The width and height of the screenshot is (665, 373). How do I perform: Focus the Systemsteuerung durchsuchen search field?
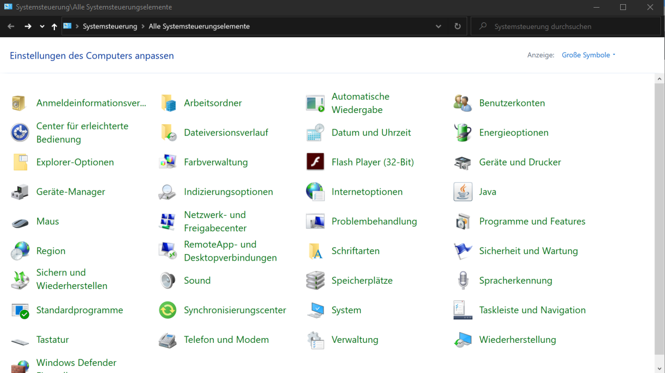coord(565,27)
